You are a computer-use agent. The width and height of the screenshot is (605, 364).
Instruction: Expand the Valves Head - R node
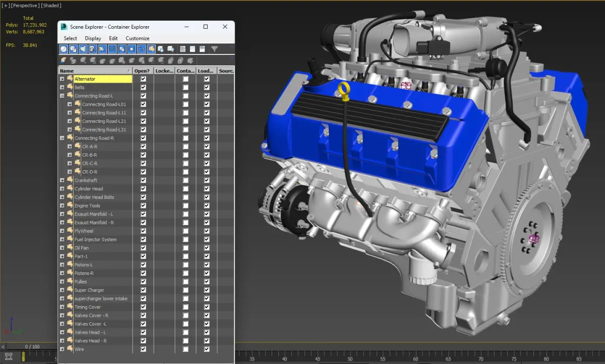coord(62,341)
